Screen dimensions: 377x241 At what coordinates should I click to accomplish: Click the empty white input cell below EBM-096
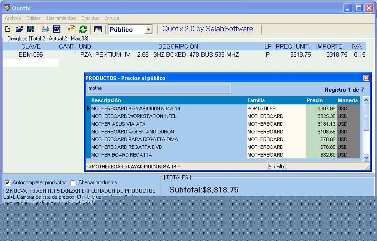(31, 63)
